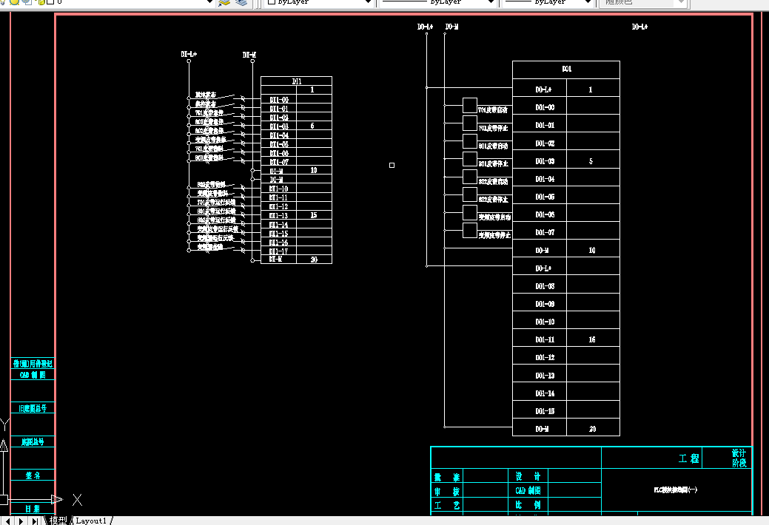
Task: Select the 802皮带停止 relay label
Action: point(494,200)
